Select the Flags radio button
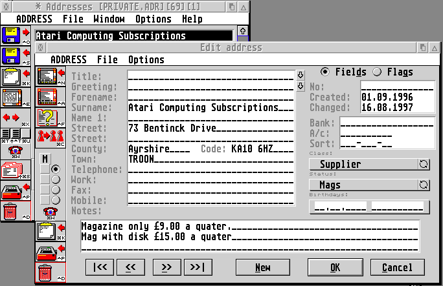This screenshot has width=443, height=286. [377, 72]
